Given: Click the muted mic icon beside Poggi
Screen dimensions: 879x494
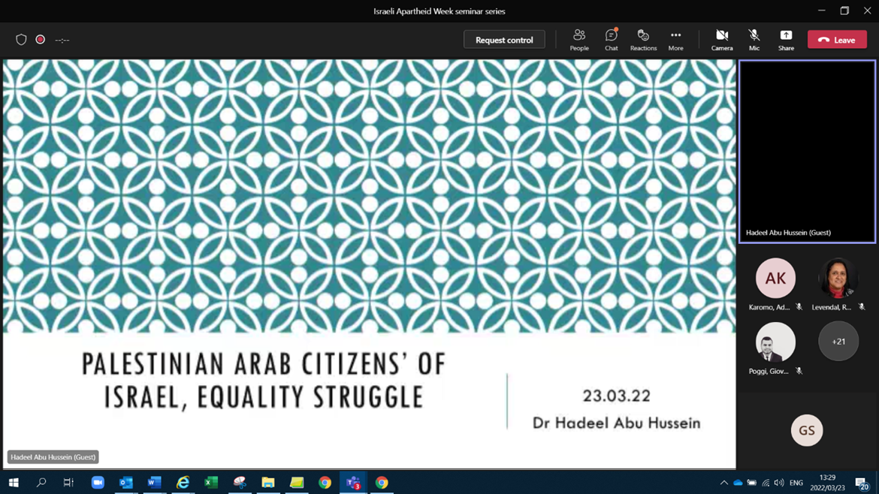Looking at the screenshot, I should (x=799, y=371).
